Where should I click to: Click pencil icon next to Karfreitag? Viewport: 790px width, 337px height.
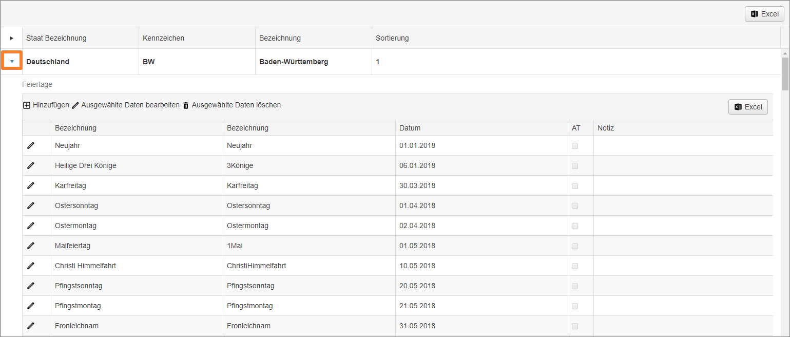click(x=31, y=186)
